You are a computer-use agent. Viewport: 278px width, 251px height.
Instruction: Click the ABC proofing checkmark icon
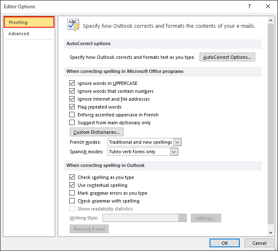[x=73, y=25]
